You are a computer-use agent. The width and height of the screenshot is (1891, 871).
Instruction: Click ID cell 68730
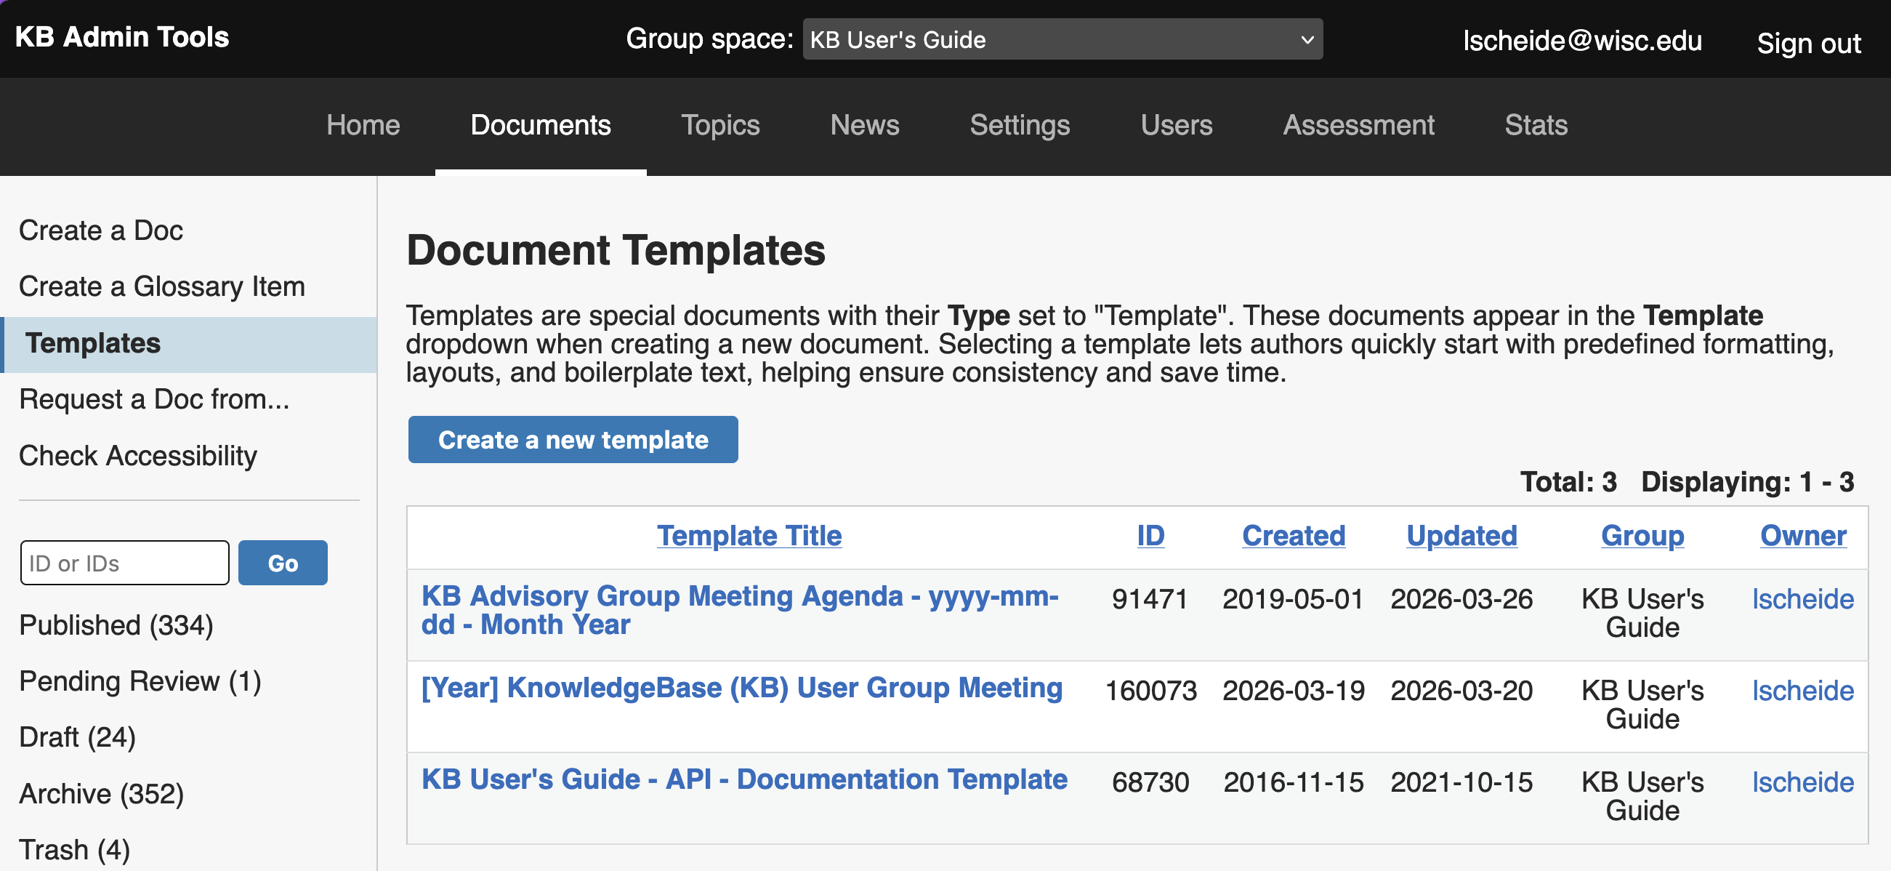point(1150,782)
